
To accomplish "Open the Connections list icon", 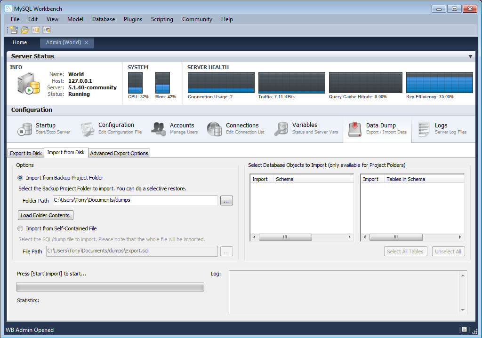I will click(x=214, y=128).
